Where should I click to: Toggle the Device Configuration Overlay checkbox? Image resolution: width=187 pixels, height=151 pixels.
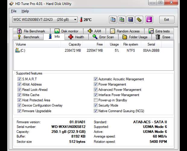click(x=19, y=105)
